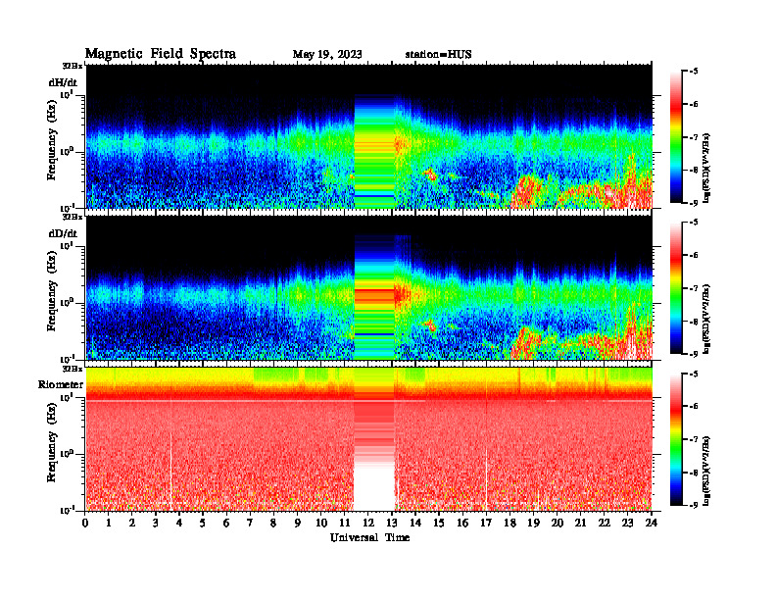Click the "12" hour tick label
776x600 pixels.
click(x=368, y=524)
